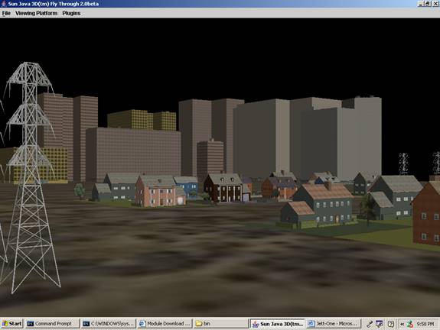Open Module Download taskbar window
This screenshot has height=330, width=440.
coord(165,324)
